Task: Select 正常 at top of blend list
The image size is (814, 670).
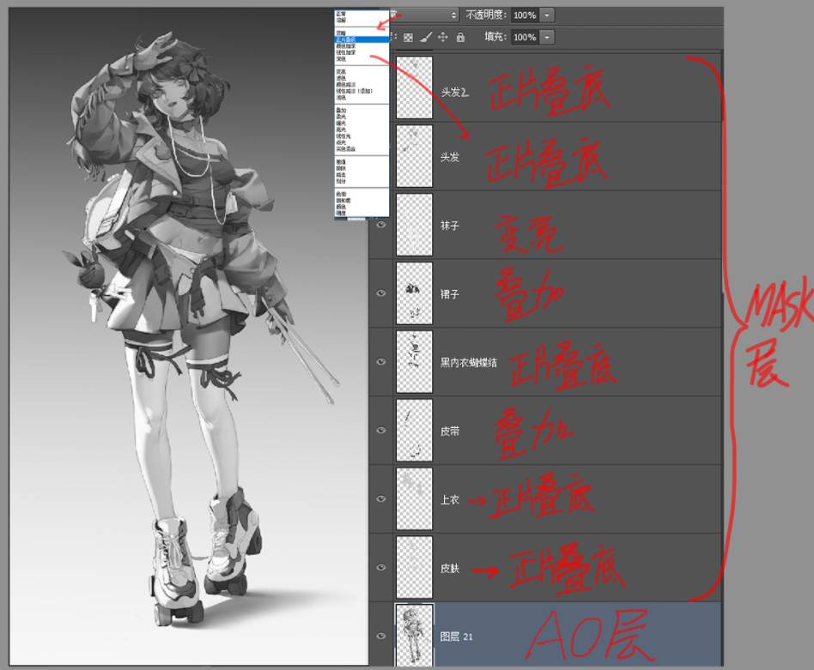Action: pyautogui.click(x=343, y=14)
